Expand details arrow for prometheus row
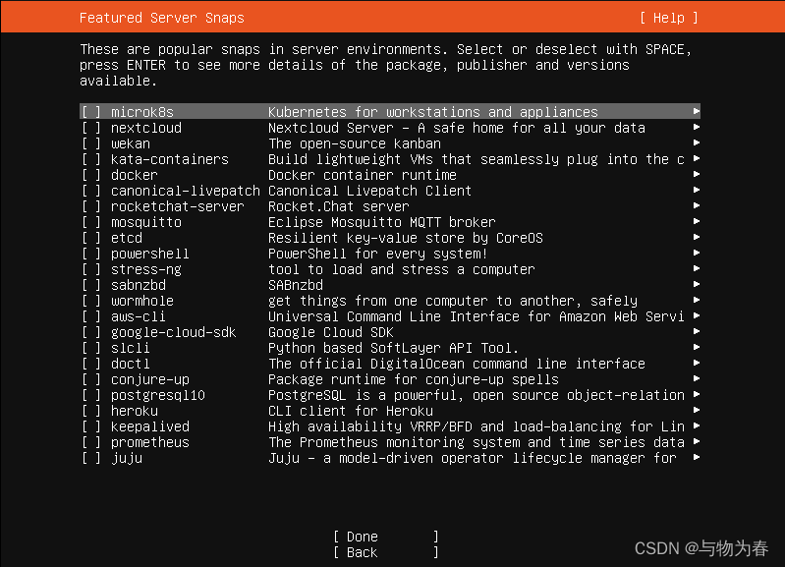 [696, 442]
